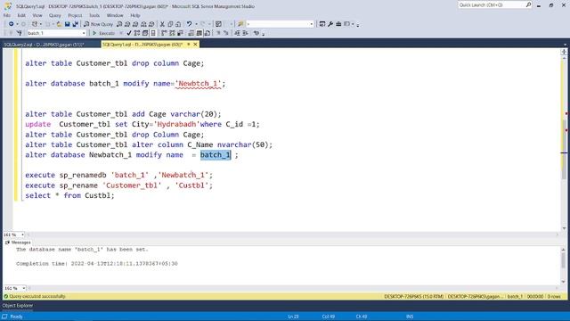Open Query Options icon
The height and width of the screenshot is (321, 570).
[x=145, y=33]
